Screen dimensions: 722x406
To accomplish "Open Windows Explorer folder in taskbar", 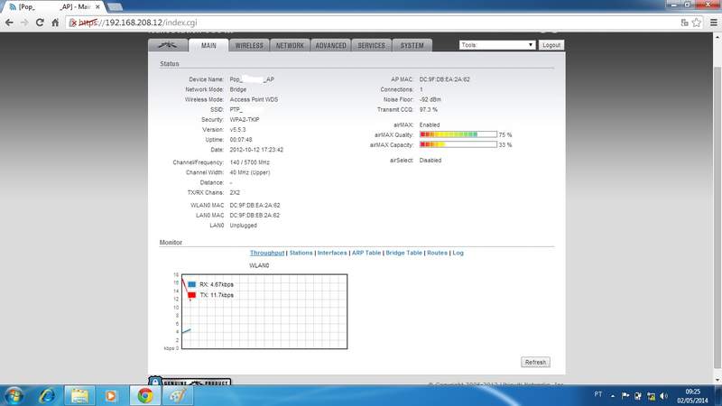I will click(x=79, y=395).
